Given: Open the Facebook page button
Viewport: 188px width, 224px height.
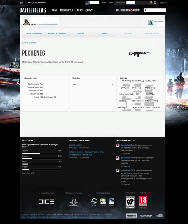Looking at the screenshot, I should (x=131, y=216).
